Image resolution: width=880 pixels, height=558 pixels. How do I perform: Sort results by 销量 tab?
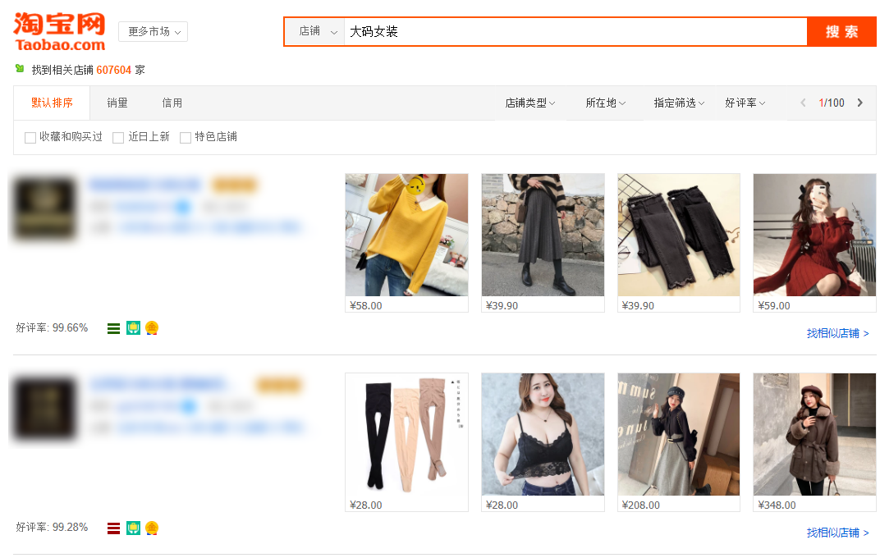click(x=117, y=103)
